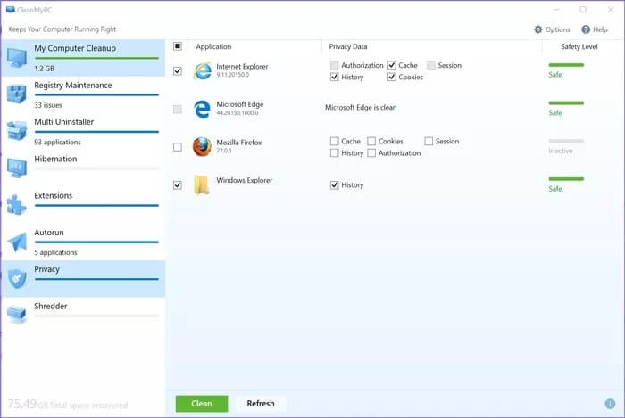Click Internet Explorer Session checkbox
This screenshot has height=418, width=625.
point(431,65)
